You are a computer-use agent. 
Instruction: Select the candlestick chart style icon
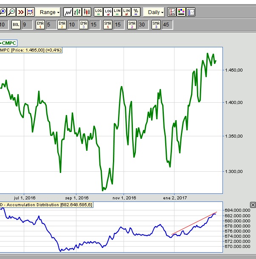[x=87, y=12]
